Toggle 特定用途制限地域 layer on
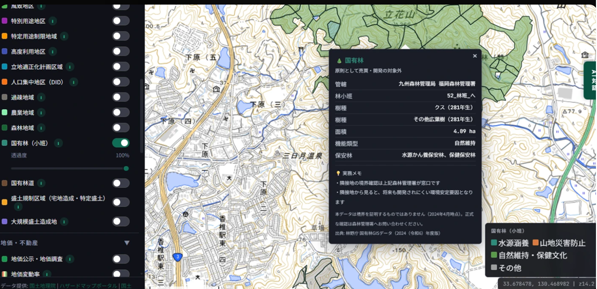 point(121,36)
